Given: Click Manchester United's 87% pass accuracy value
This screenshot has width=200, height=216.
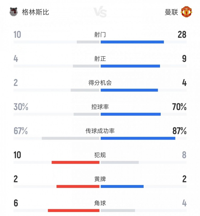Looking at the screenshot, I should pos(179,131).
